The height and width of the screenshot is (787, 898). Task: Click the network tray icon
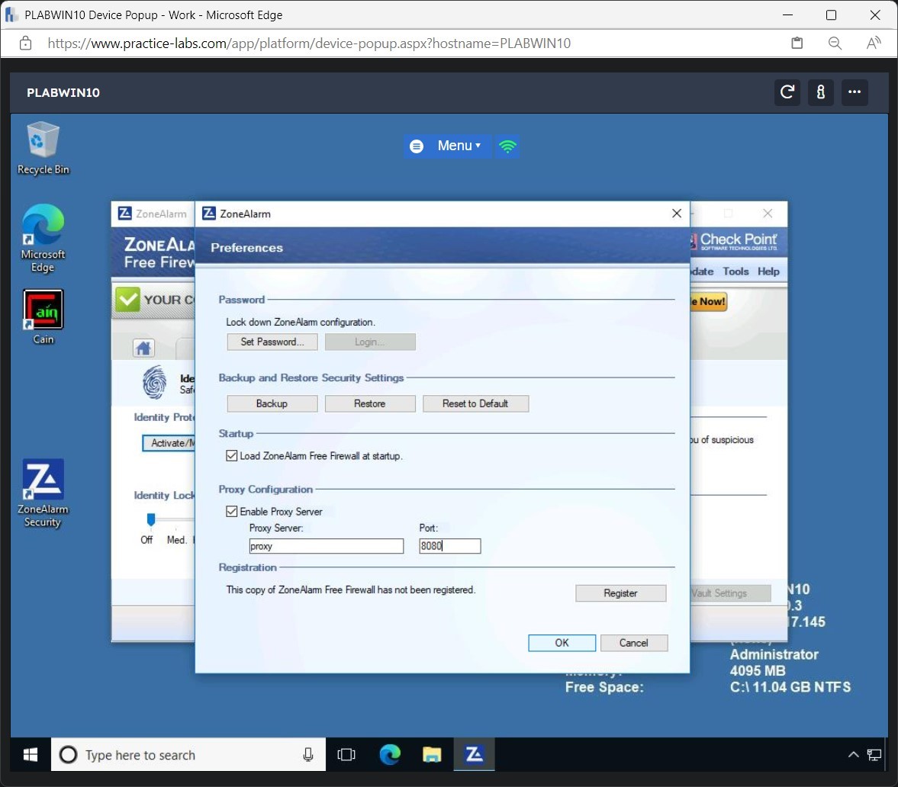(874, 755)
